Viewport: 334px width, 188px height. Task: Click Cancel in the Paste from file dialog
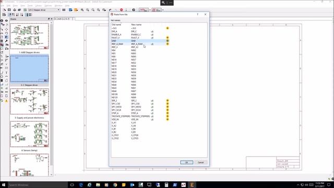pos(200,162)
